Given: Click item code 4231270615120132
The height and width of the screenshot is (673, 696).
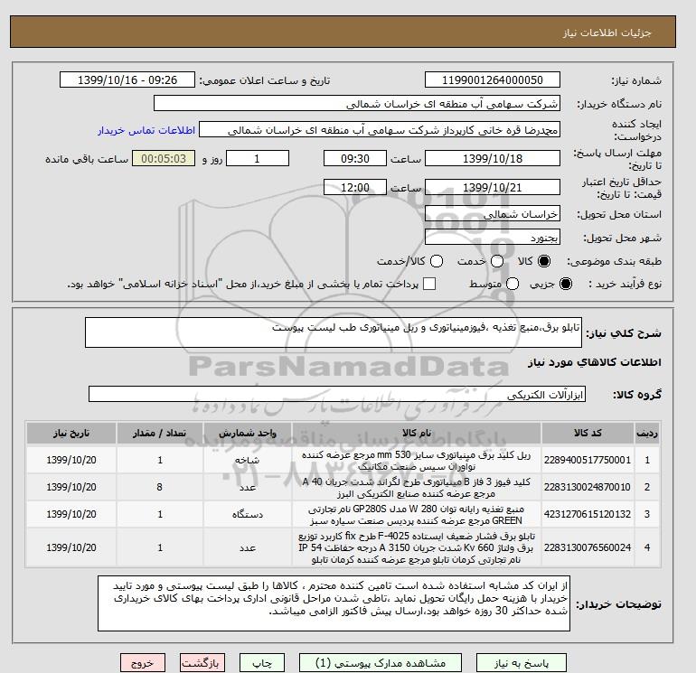Looking at the screenshot, I should click(x=588, y=514).
